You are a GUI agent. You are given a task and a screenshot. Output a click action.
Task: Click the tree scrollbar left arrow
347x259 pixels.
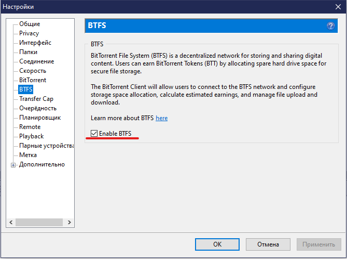(11, 222)
